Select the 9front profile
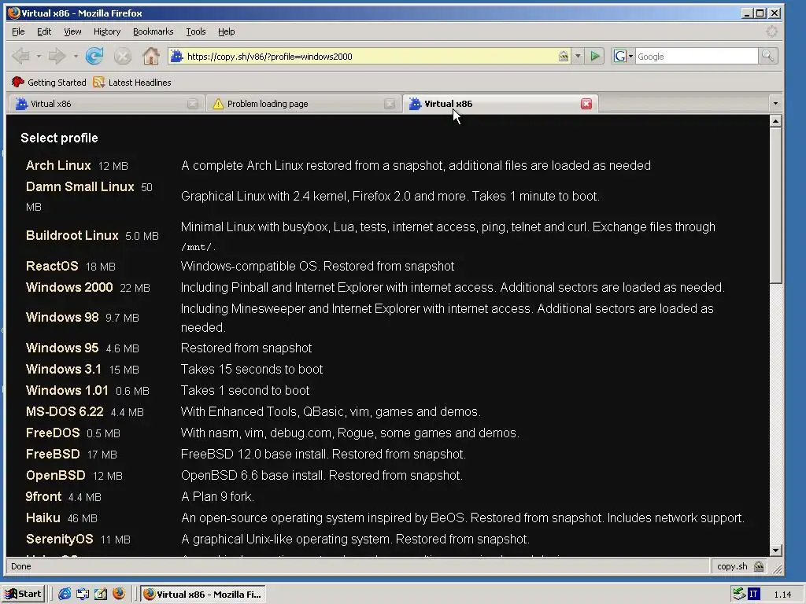 point(44,497)
